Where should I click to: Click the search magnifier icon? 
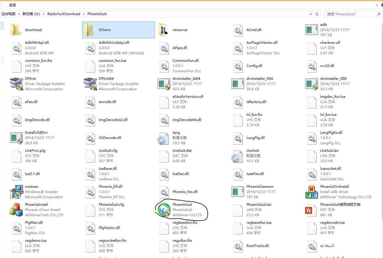tap(379, 14)
